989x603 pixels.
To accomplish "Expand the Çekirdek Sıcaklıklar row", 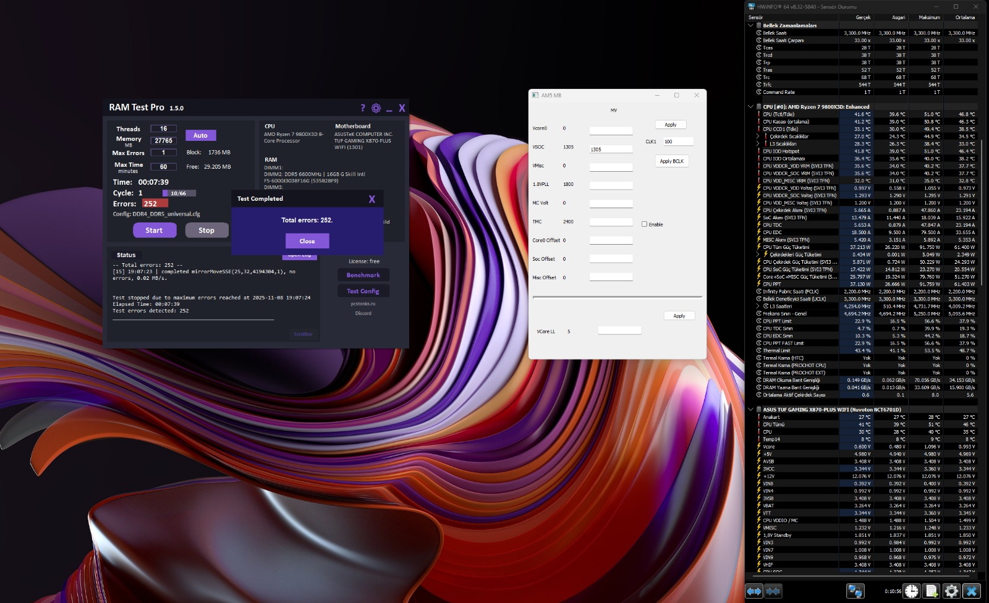I will tap(758, 137).
